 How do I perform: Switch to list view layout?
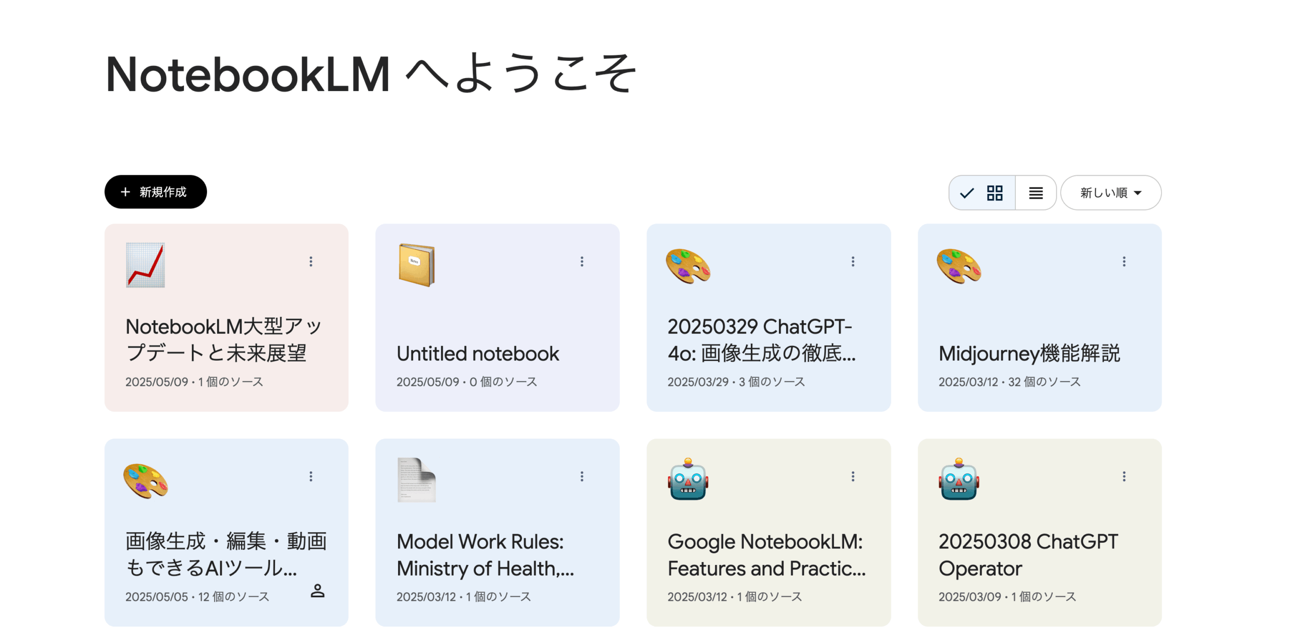click(1036, 193)
